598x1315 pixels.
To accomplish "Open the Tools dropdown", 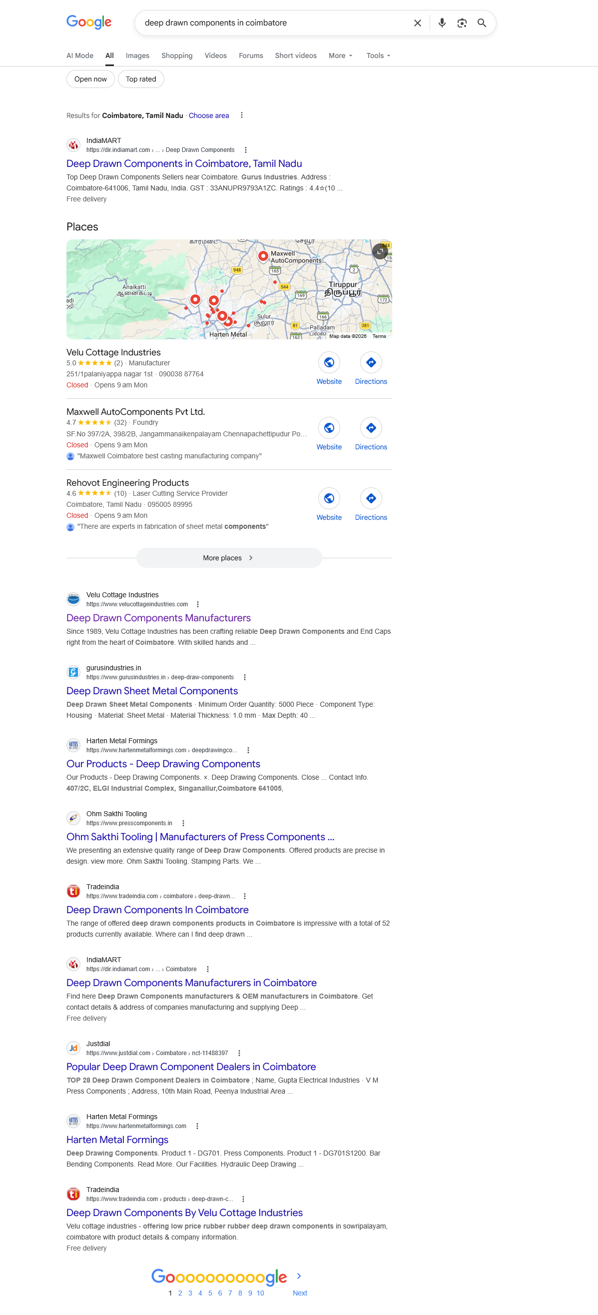I will 378,55.
